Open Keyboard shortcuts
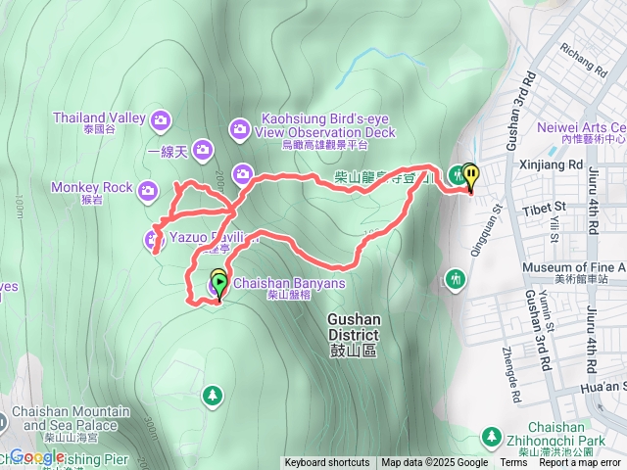 (326, 463)
